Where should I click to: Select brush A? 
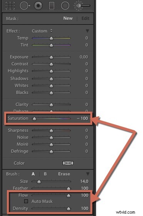tap(33, 174)
